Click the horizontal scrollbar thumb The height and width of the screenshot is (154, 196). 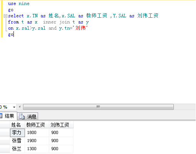click(98, 107)
